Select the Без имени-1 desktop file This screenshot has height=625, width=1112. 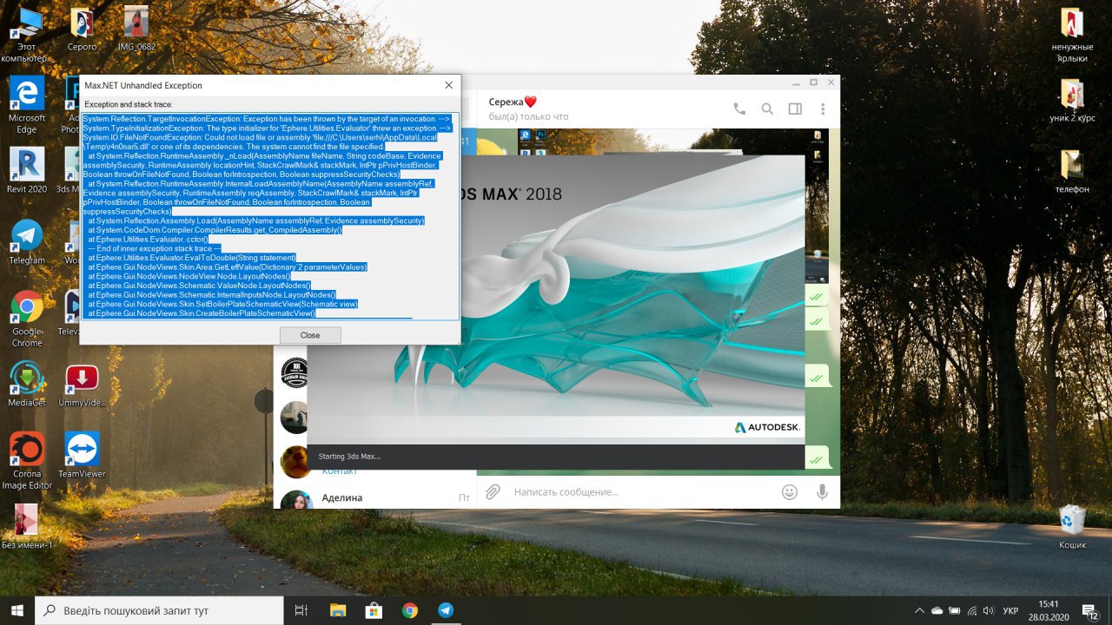pos(27,527)
